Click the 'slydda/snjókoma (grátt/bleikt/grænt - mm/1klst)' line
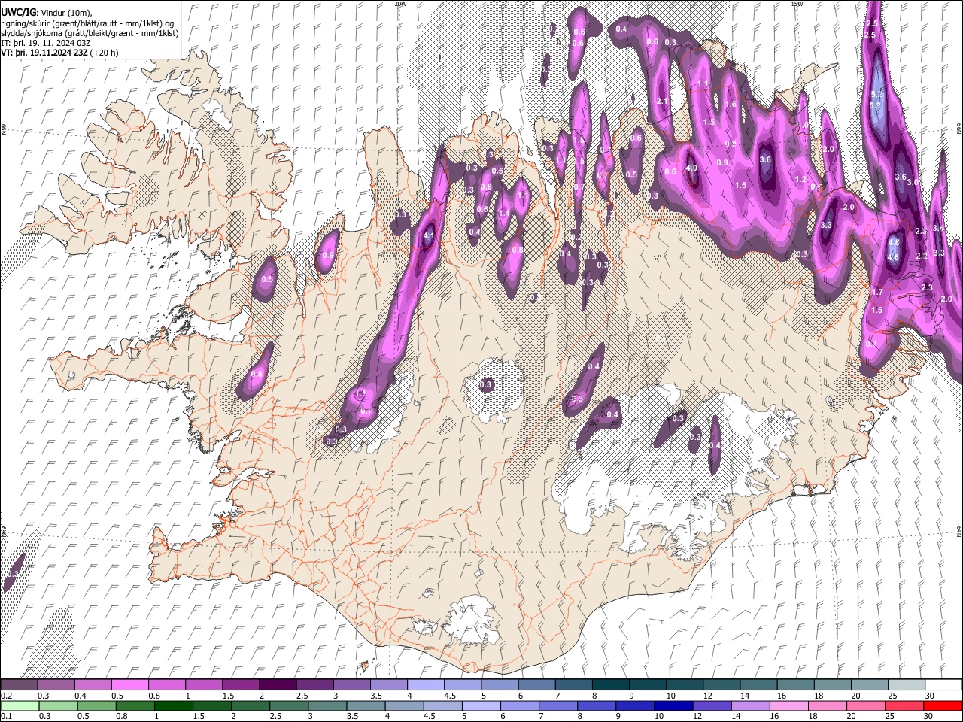Screen dimensions: 963x722 [90, 33]
